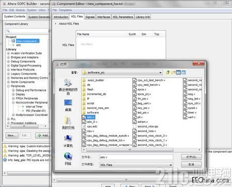Viewport: 232px width, 187px height.
Task: Select the uart.v file
Action: pyautogui.click(x=189, y=117)
